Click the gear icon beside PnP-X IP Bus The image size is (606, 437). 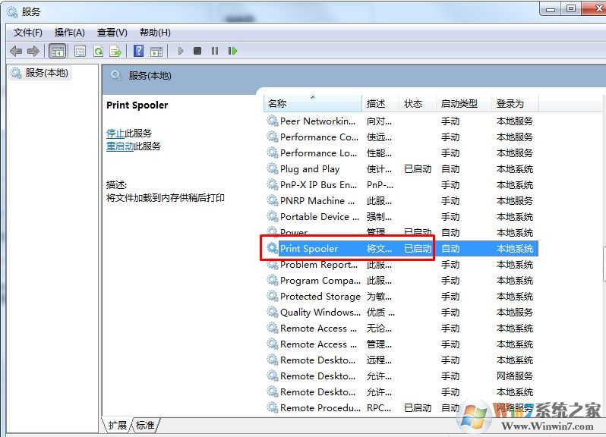(x=272, y=184)
